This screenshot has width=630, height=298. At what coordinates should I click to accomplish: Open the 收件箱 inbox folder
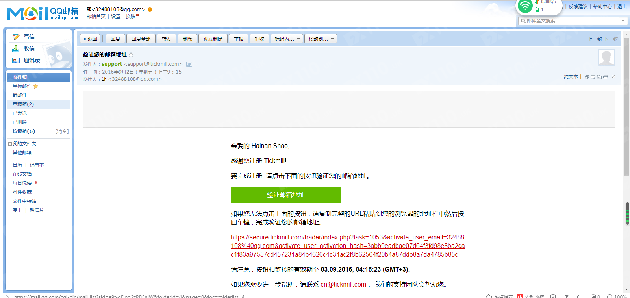pyautogui.click(x=39, y=77)
